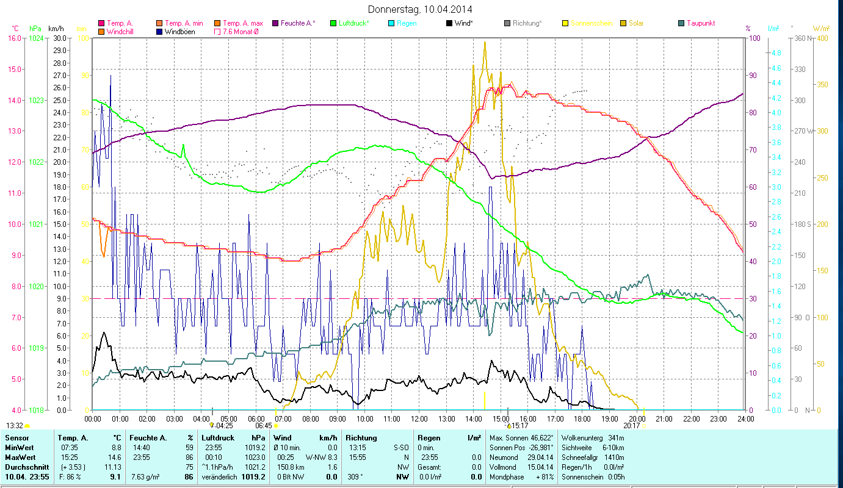Click the gray Richtung* legend square

508,23
